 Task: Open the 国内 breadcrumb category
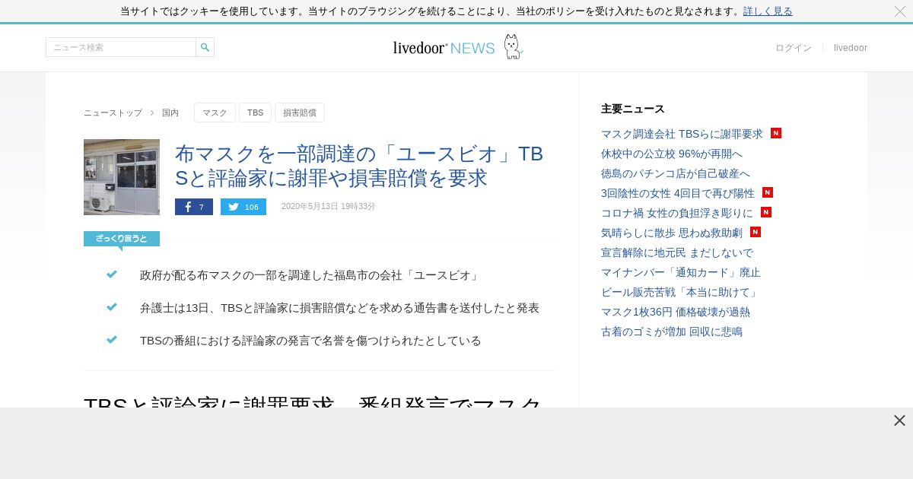point(170,113)
